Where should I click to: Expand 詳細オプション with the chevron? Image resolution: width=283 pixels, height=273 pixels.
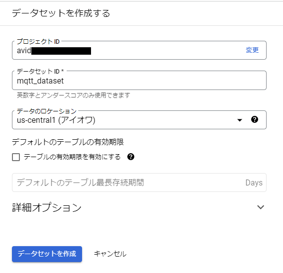pyautogui.click(x=261, y=207)
